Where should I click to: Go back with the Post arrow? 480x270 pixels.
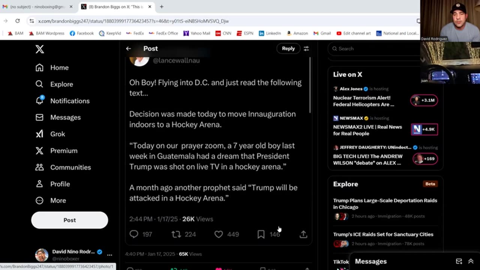(129, 48)
